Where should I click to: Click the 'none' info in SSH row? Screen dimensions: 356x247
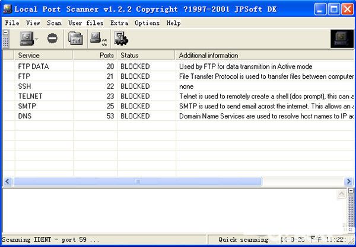pos(186,86)
